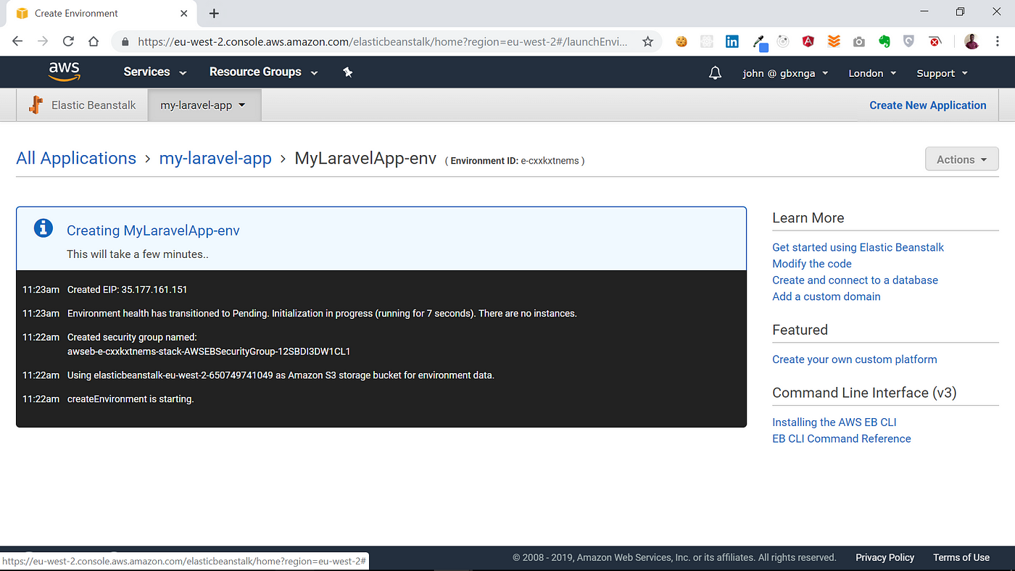Go to the browser home page icon
The width and height of the screenshot is (1015, 571).
point(94,41)
